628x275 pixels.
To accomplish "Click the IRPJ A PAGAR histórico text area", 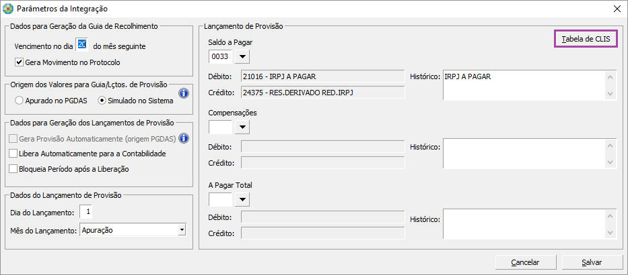I will tap(524, 85).
